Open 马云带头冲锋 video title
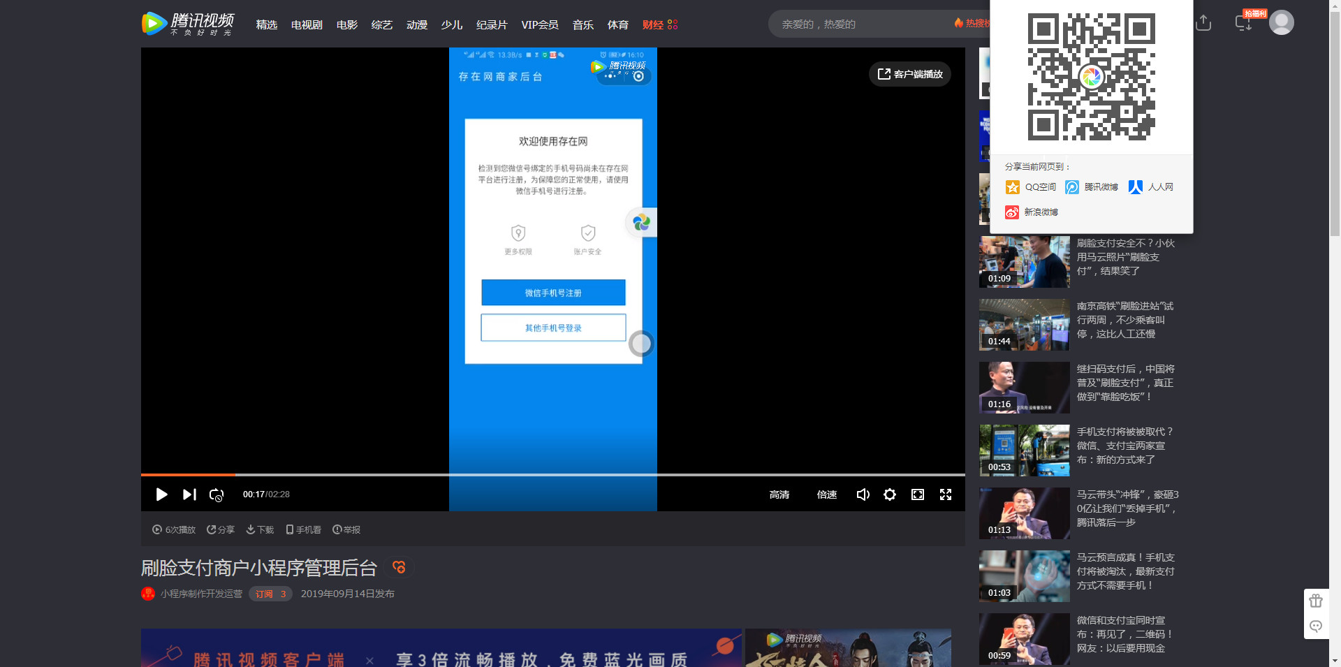The height and width of the screenshot is (667, 1341). (1127, 508)
